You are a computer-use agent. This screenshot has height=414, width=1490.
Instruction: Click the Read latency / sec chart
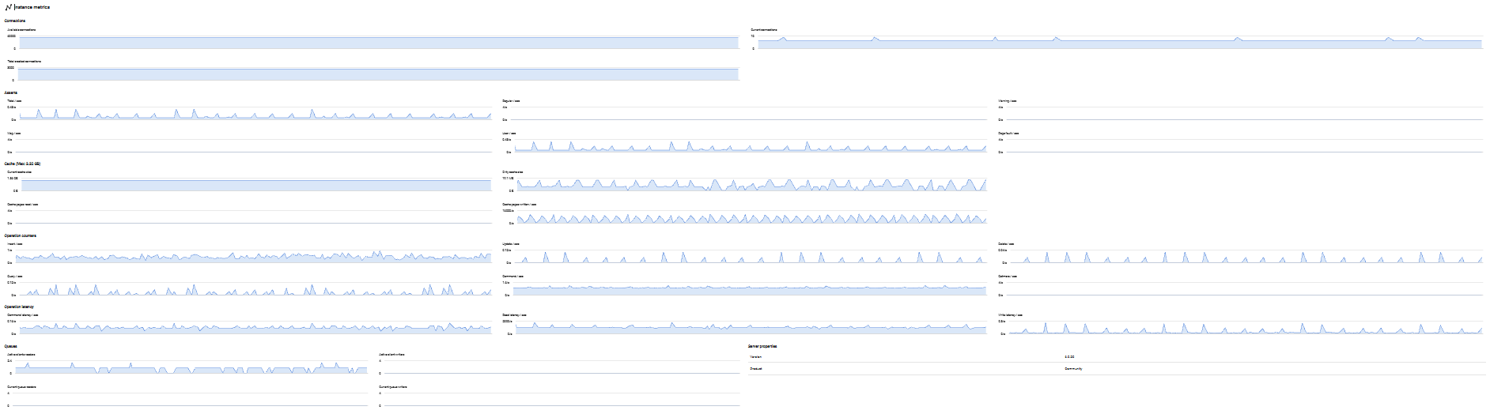point(751,327)
